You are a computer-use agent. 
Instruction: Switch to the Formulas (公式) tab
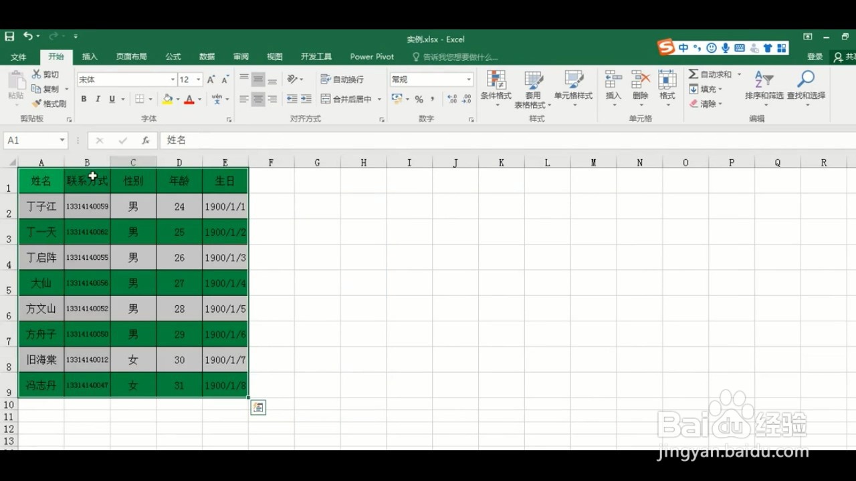173,57
